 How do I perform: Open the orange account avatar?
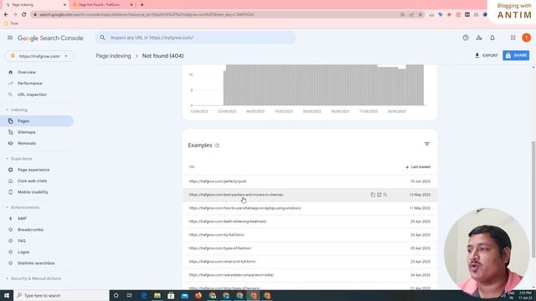click(x=526, y=38)
